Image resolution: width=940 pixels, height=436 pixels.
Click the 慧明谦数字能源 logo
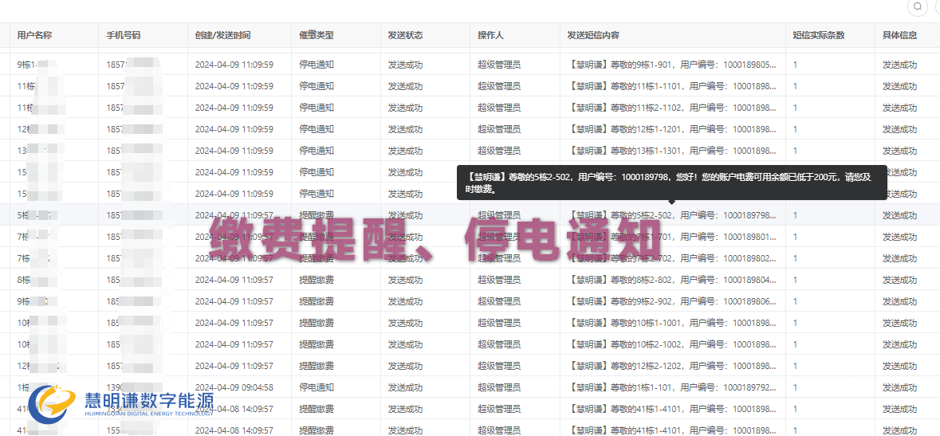(121, 403)
